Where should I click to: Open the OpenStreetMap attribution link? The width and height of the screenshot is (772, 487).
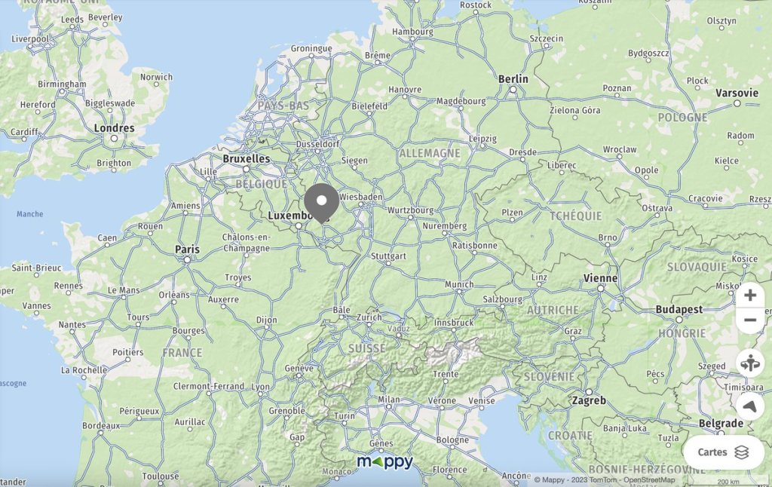point(649,480)
